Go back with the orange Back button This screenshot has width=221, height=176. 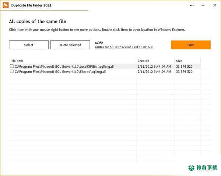pyautogui.click(x=191, y=45)
